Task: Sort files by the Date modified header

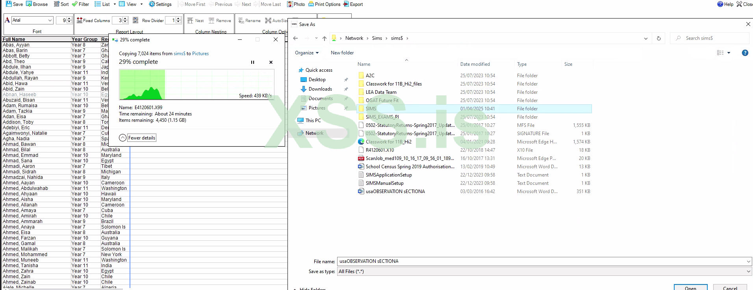Action: pos(475,64)
